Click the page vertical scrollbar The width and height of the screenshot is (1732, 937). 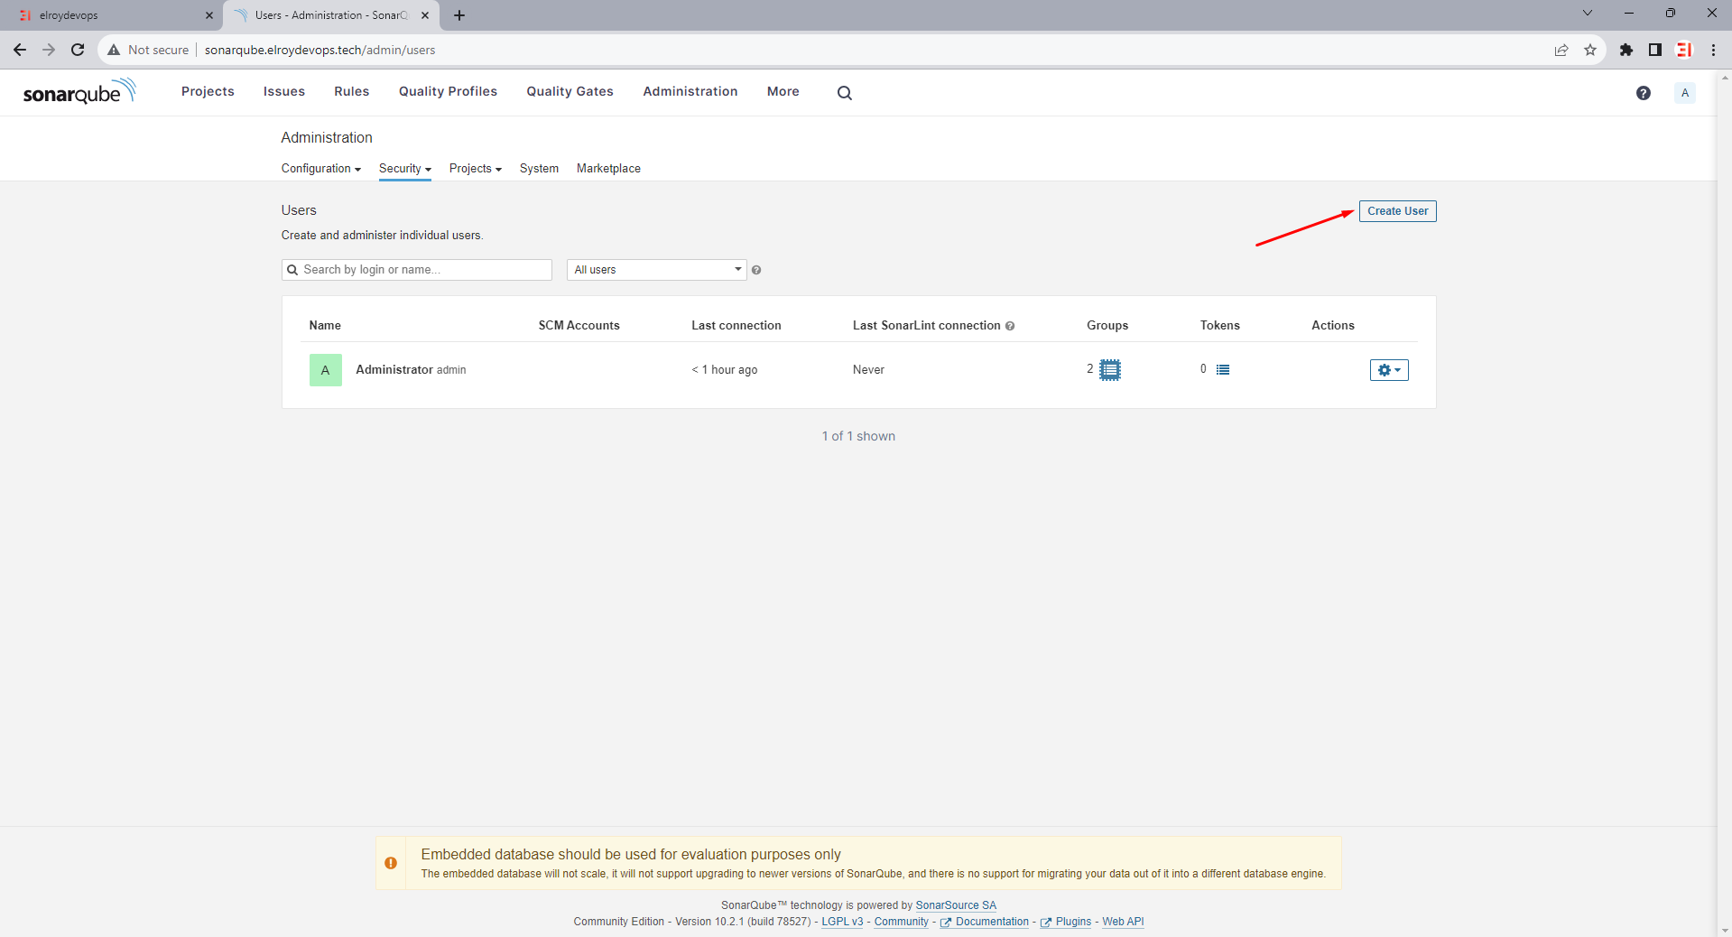pyautogui.click(x=1724, y=503)
